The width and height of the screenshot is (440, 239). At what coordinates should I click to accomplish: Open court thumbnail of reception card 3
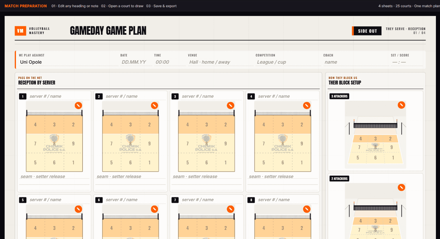click(207, 137)
